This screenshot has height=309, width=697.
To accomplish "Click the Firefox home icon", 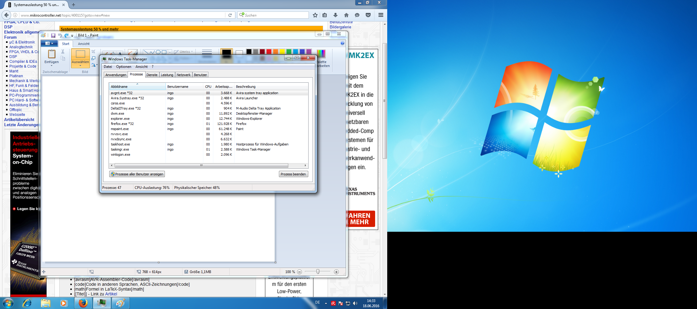I will 346,15.
